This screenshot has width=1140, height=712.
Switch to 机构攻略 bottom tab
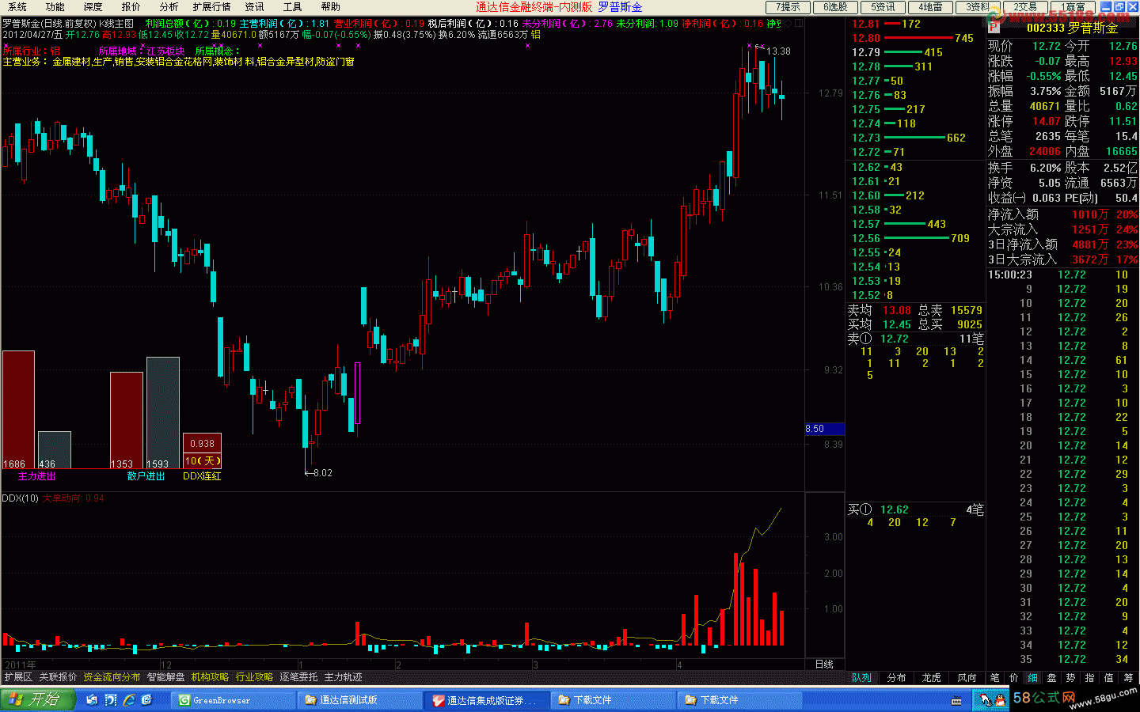pos(210,677)
